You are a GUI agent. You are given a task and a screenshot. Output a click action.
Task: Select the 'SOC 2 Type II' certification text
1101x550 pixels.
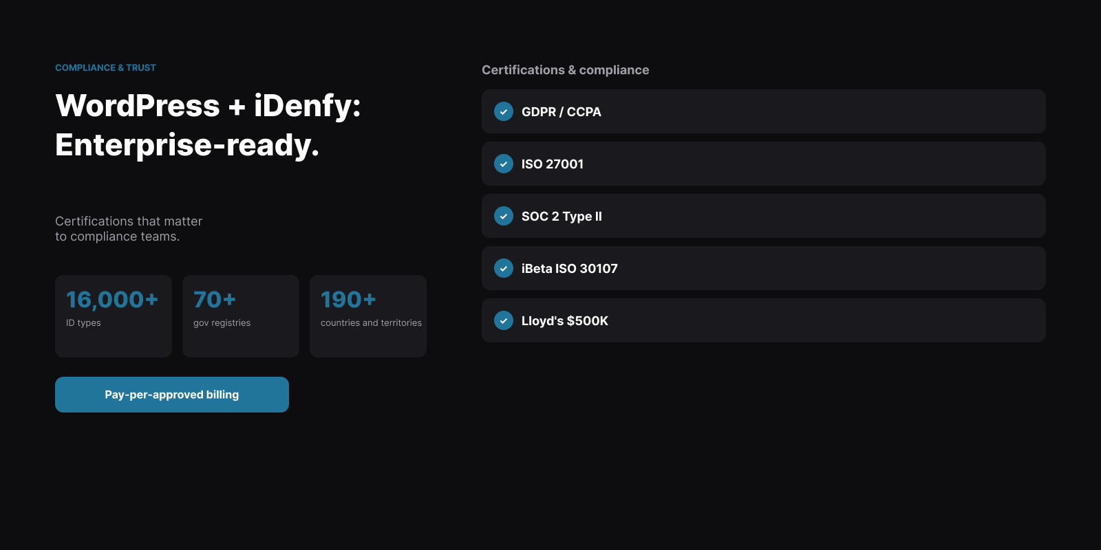click(x=562, y=216)
